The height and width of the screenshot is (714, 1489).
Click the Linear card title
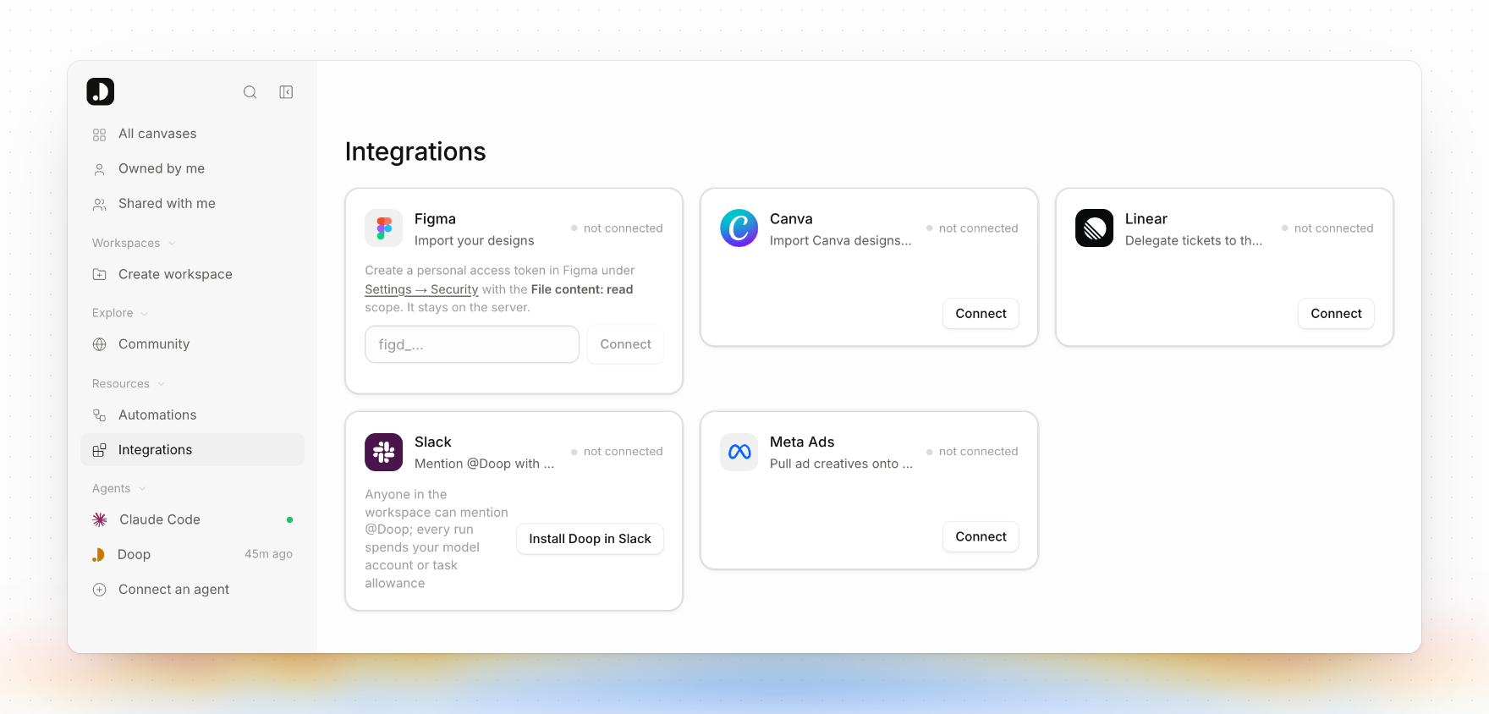pyautogui.click(x=1146, y=219)
